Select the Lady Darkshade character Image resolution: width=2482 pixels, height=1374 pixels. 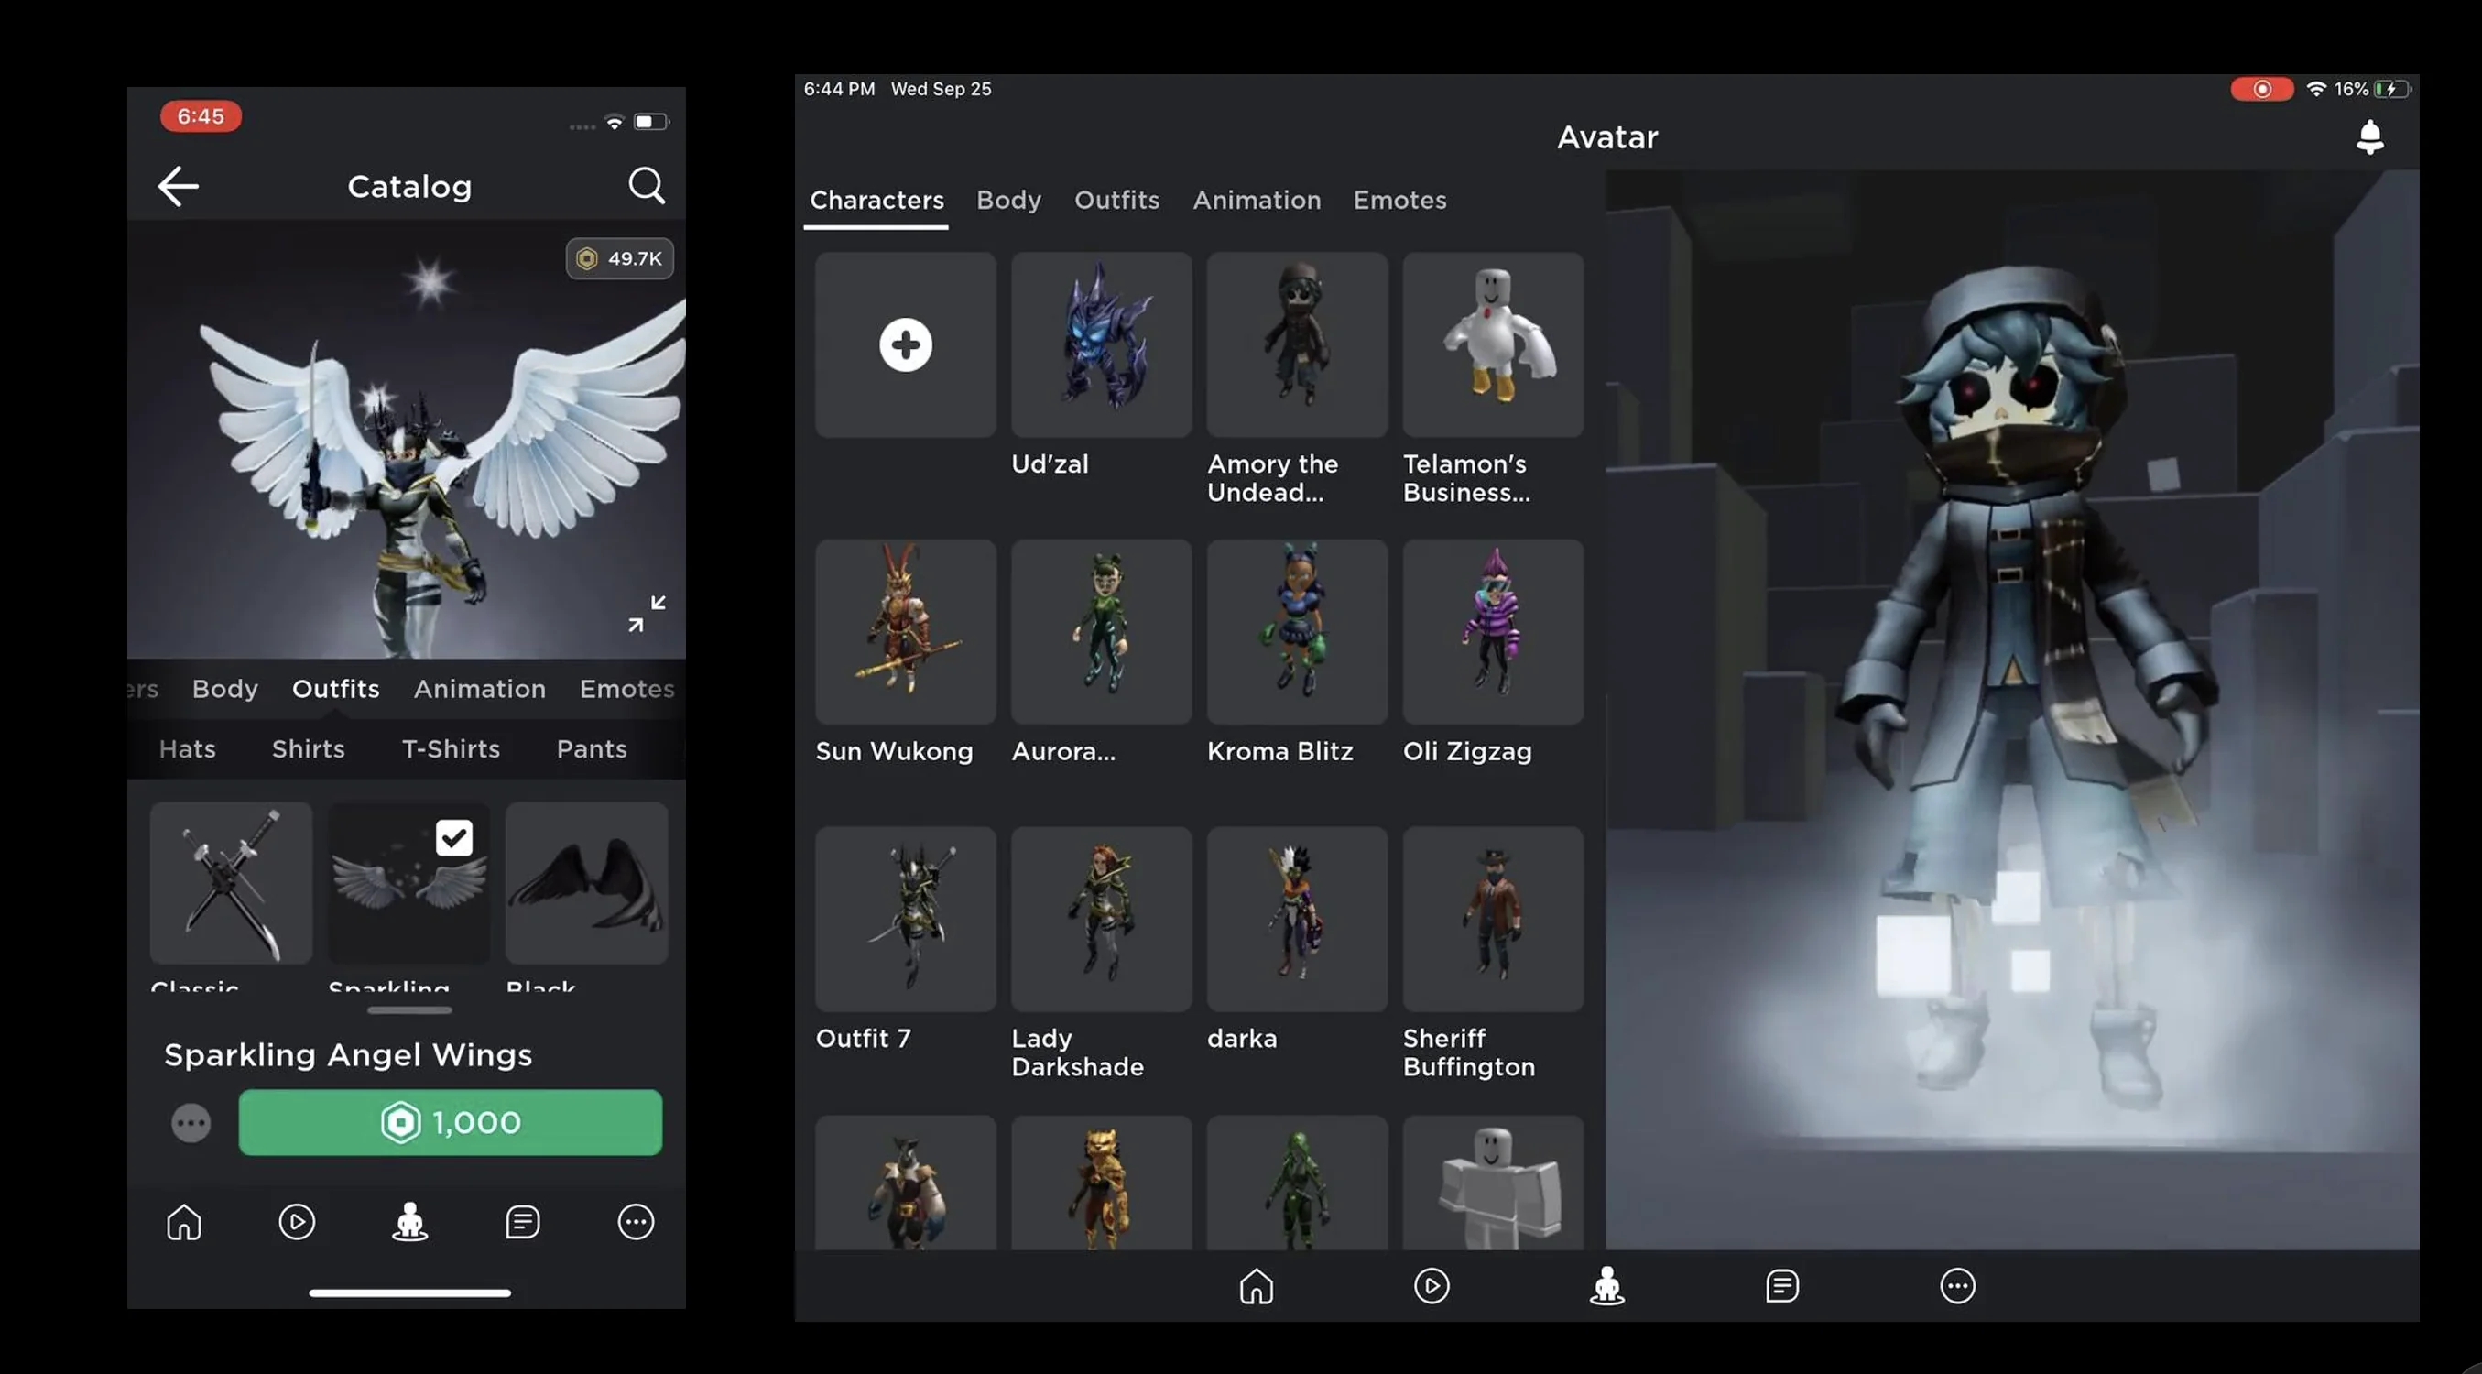click(1101, 918)
